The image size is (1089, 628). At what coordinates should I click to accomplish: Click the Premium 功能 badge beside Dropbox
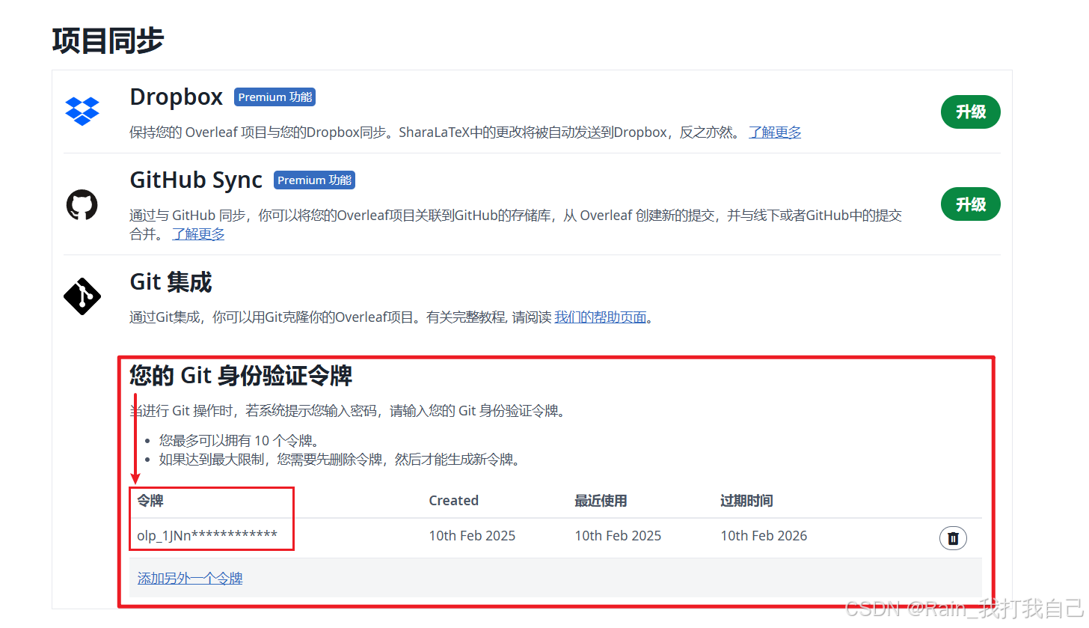click(x=274, y=97)
